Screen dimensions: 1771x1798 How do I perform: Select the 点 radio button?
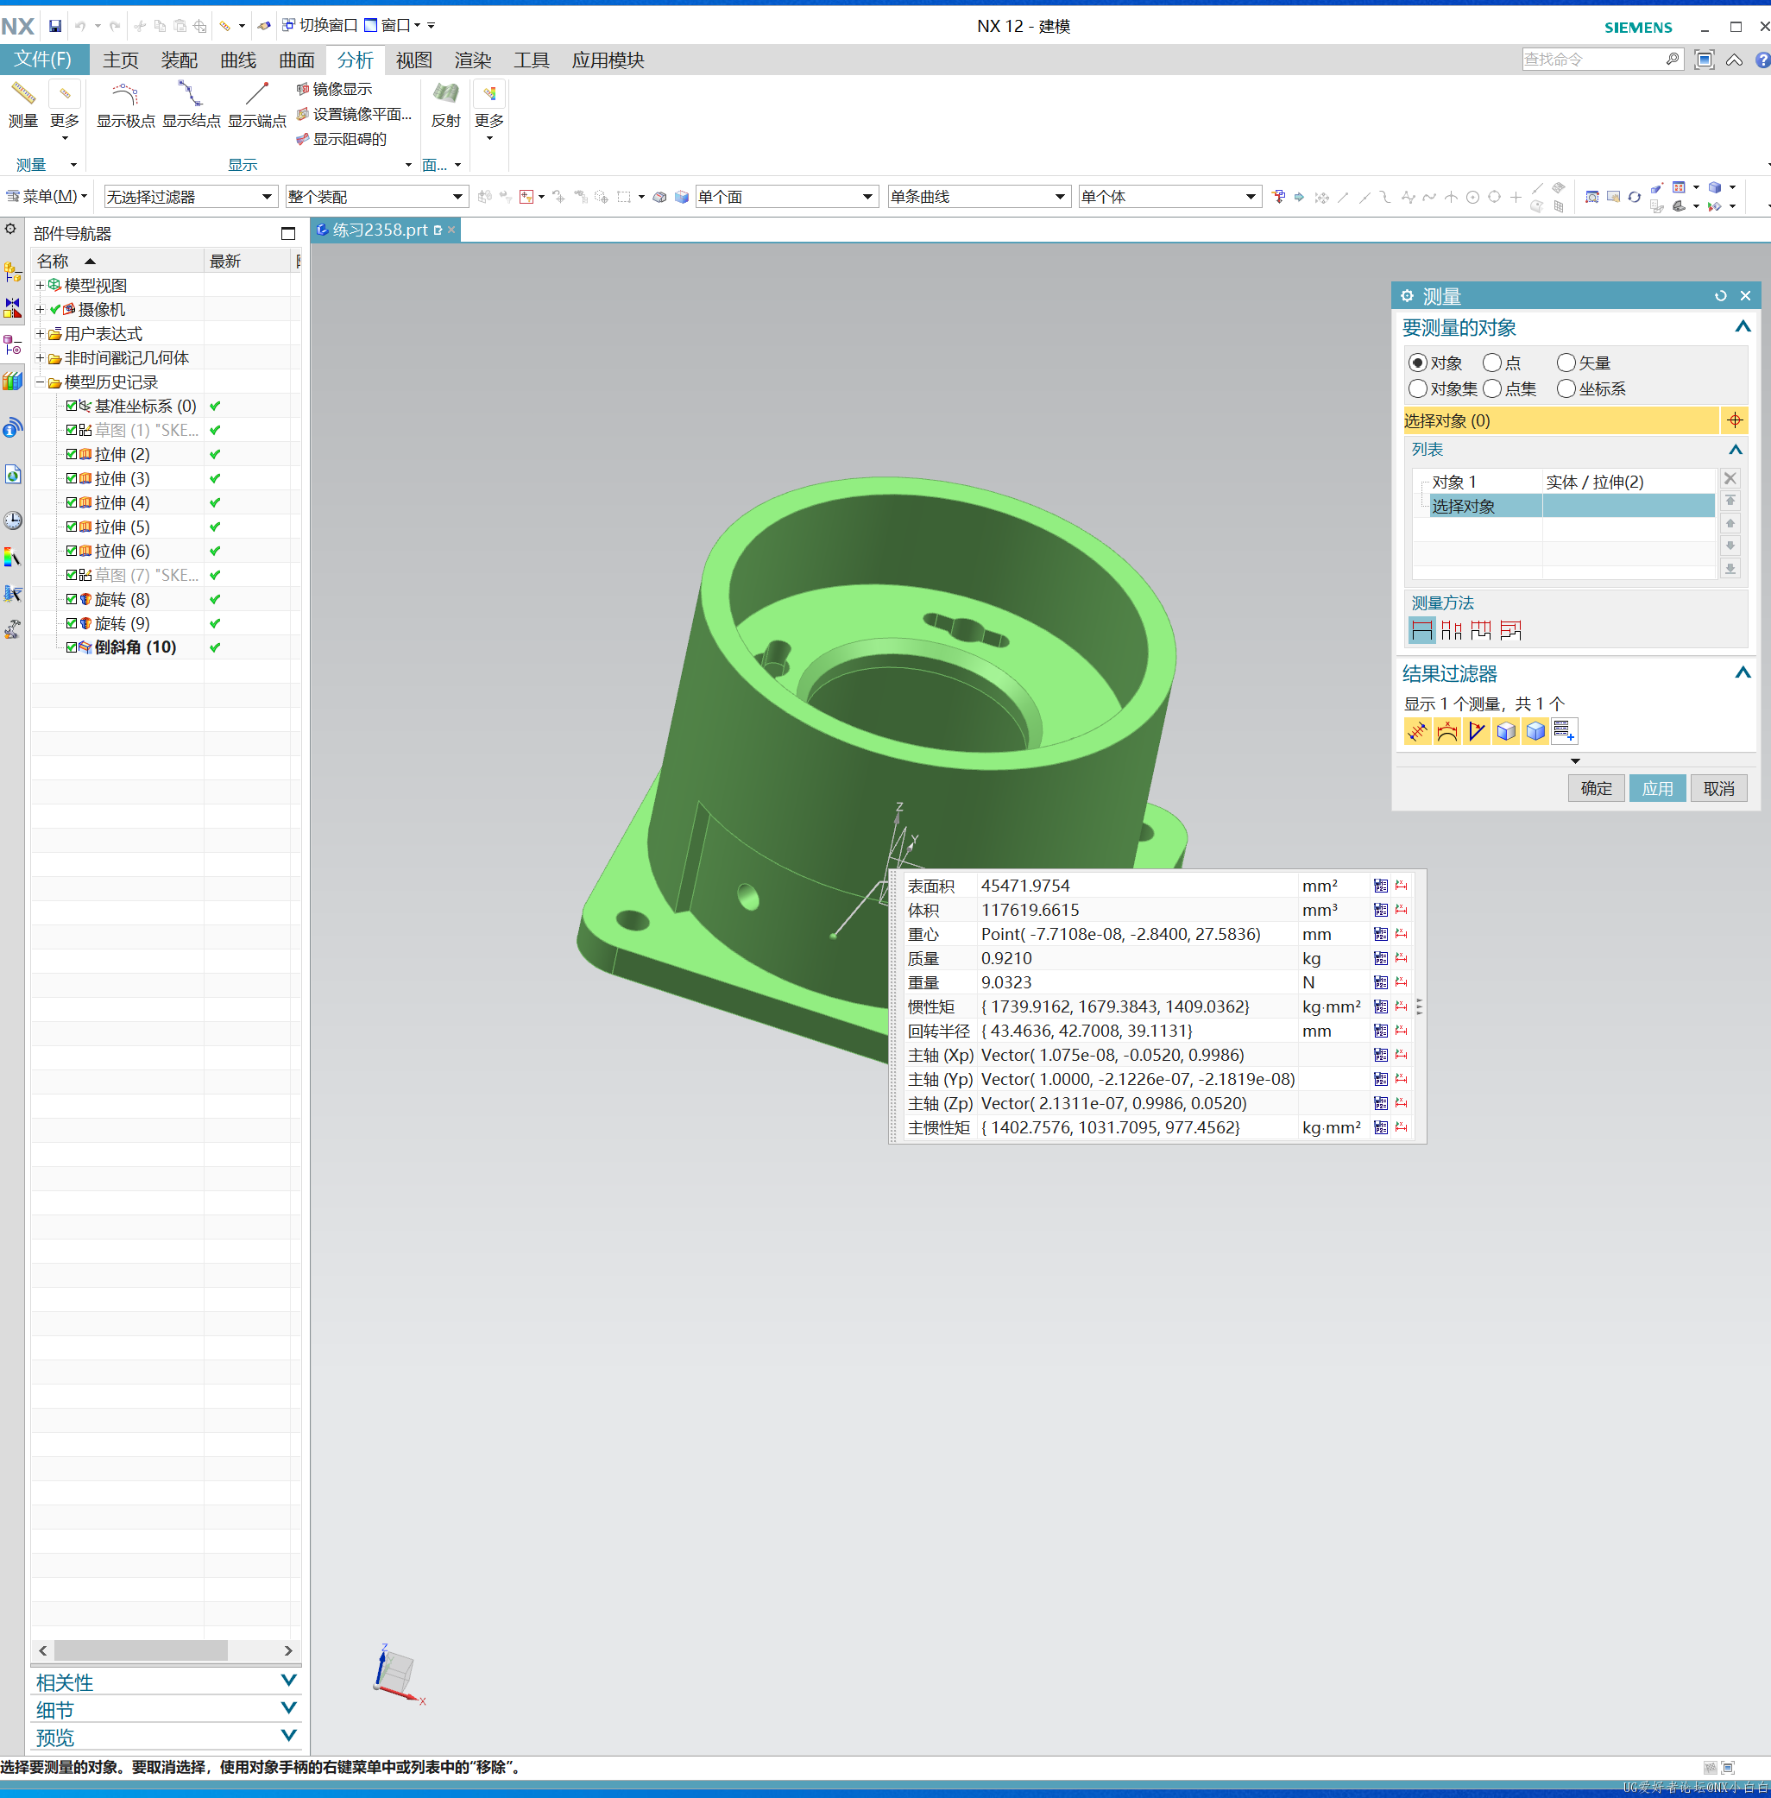(1492, 363)
